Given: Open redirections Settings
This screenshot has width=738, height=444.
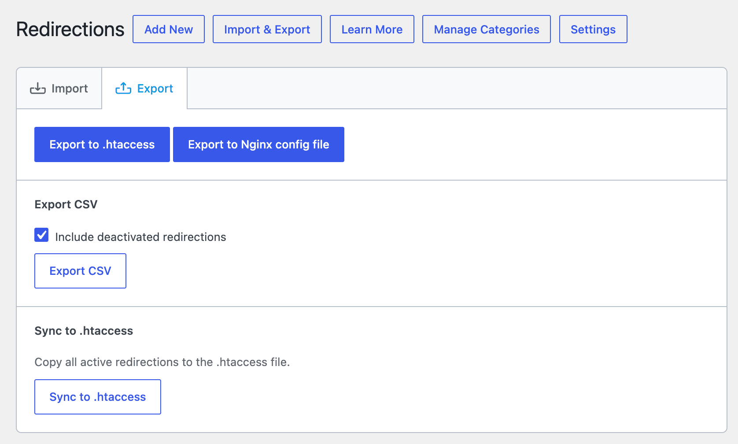Looking at the screenshot, I should click(593, 29).
